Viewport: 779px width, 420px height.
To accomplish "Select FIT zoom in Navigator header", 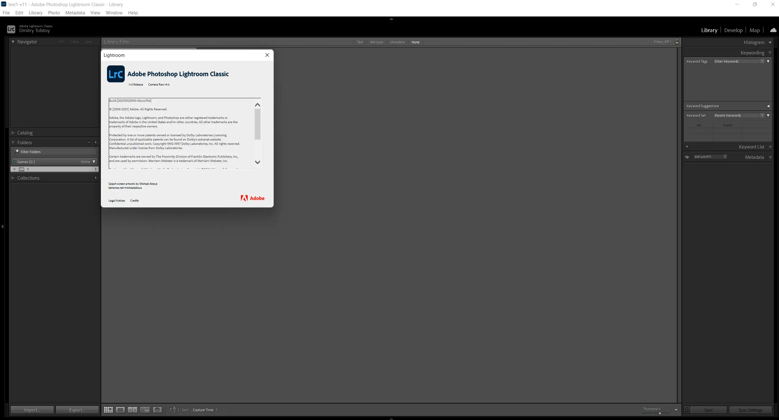I will click(x=61, y=42).
